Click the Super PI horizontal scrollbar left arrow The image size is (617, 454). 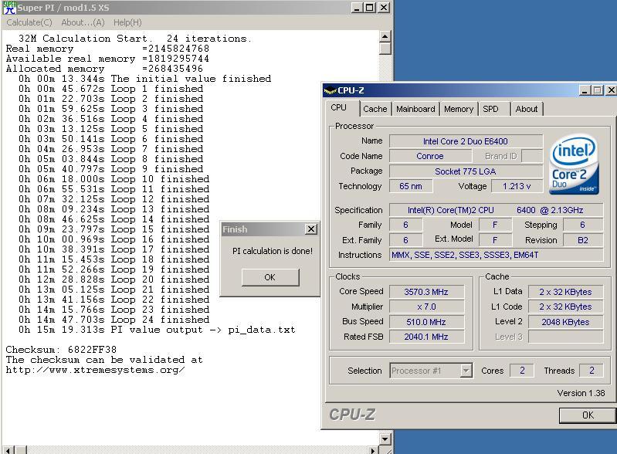8,450
